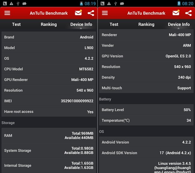The height and width of the screenshot is (173, 195).
Task: Tap the share icon on the 08:19 screen
Action: 91,13
